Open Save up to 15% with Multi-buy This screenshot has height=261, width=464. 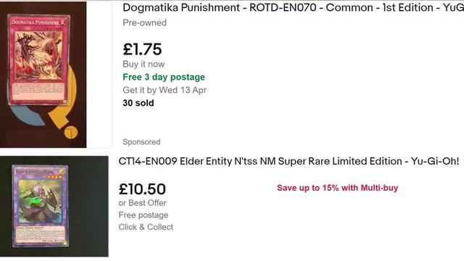pyautogui.click(x=337, y=188)
